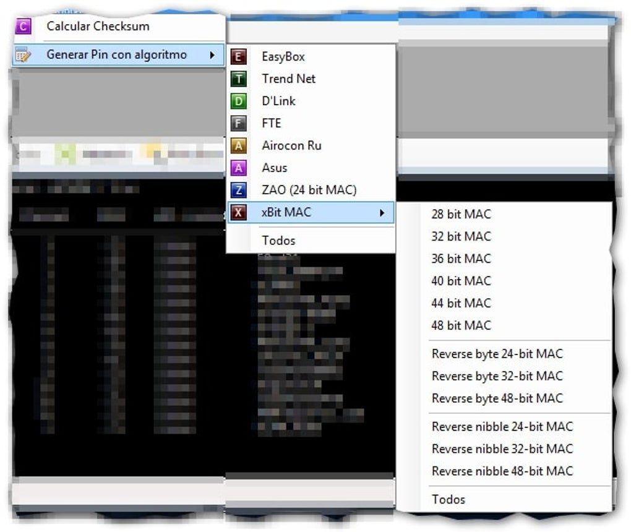
Task: Choose ZAO (24 bit MAC)
Action: (x=311, y=189)
